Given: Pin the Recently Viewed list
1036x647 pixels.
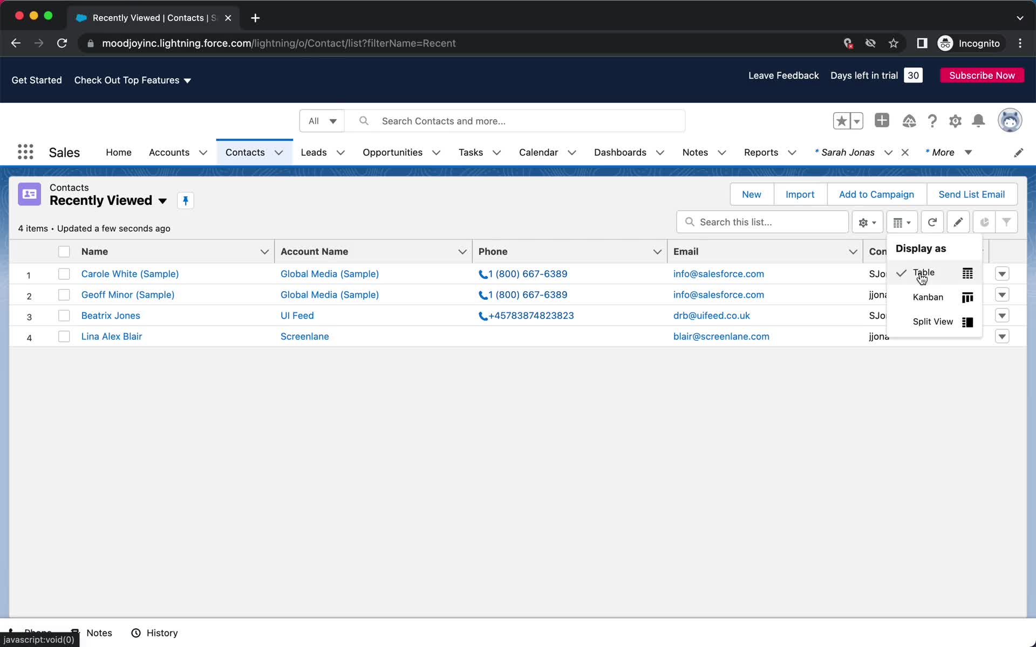Looking at the screenshot, I should click(185, 201).
